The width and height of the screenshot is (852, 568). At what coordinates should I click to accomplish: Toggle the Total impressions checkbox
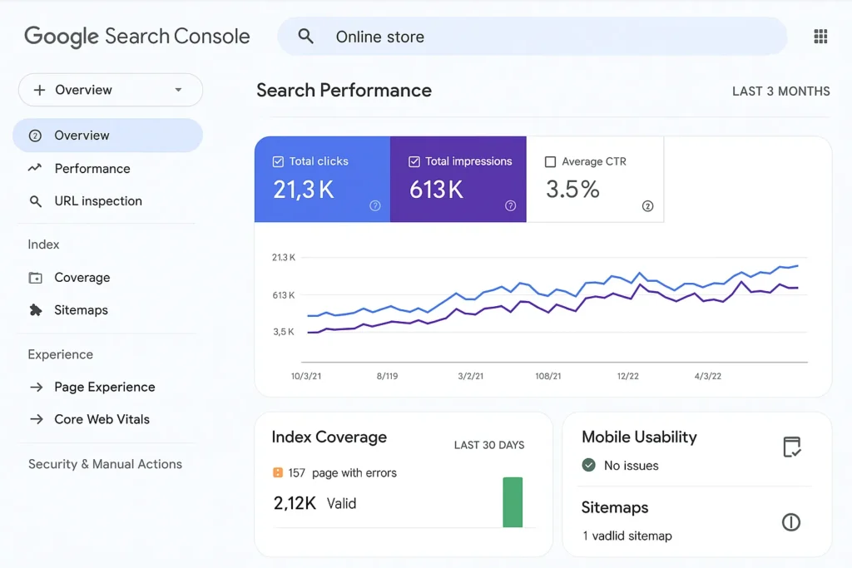point(414,162)
